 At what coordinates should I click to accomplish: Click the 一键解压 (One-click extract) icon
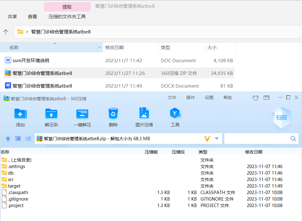point(82,114)
